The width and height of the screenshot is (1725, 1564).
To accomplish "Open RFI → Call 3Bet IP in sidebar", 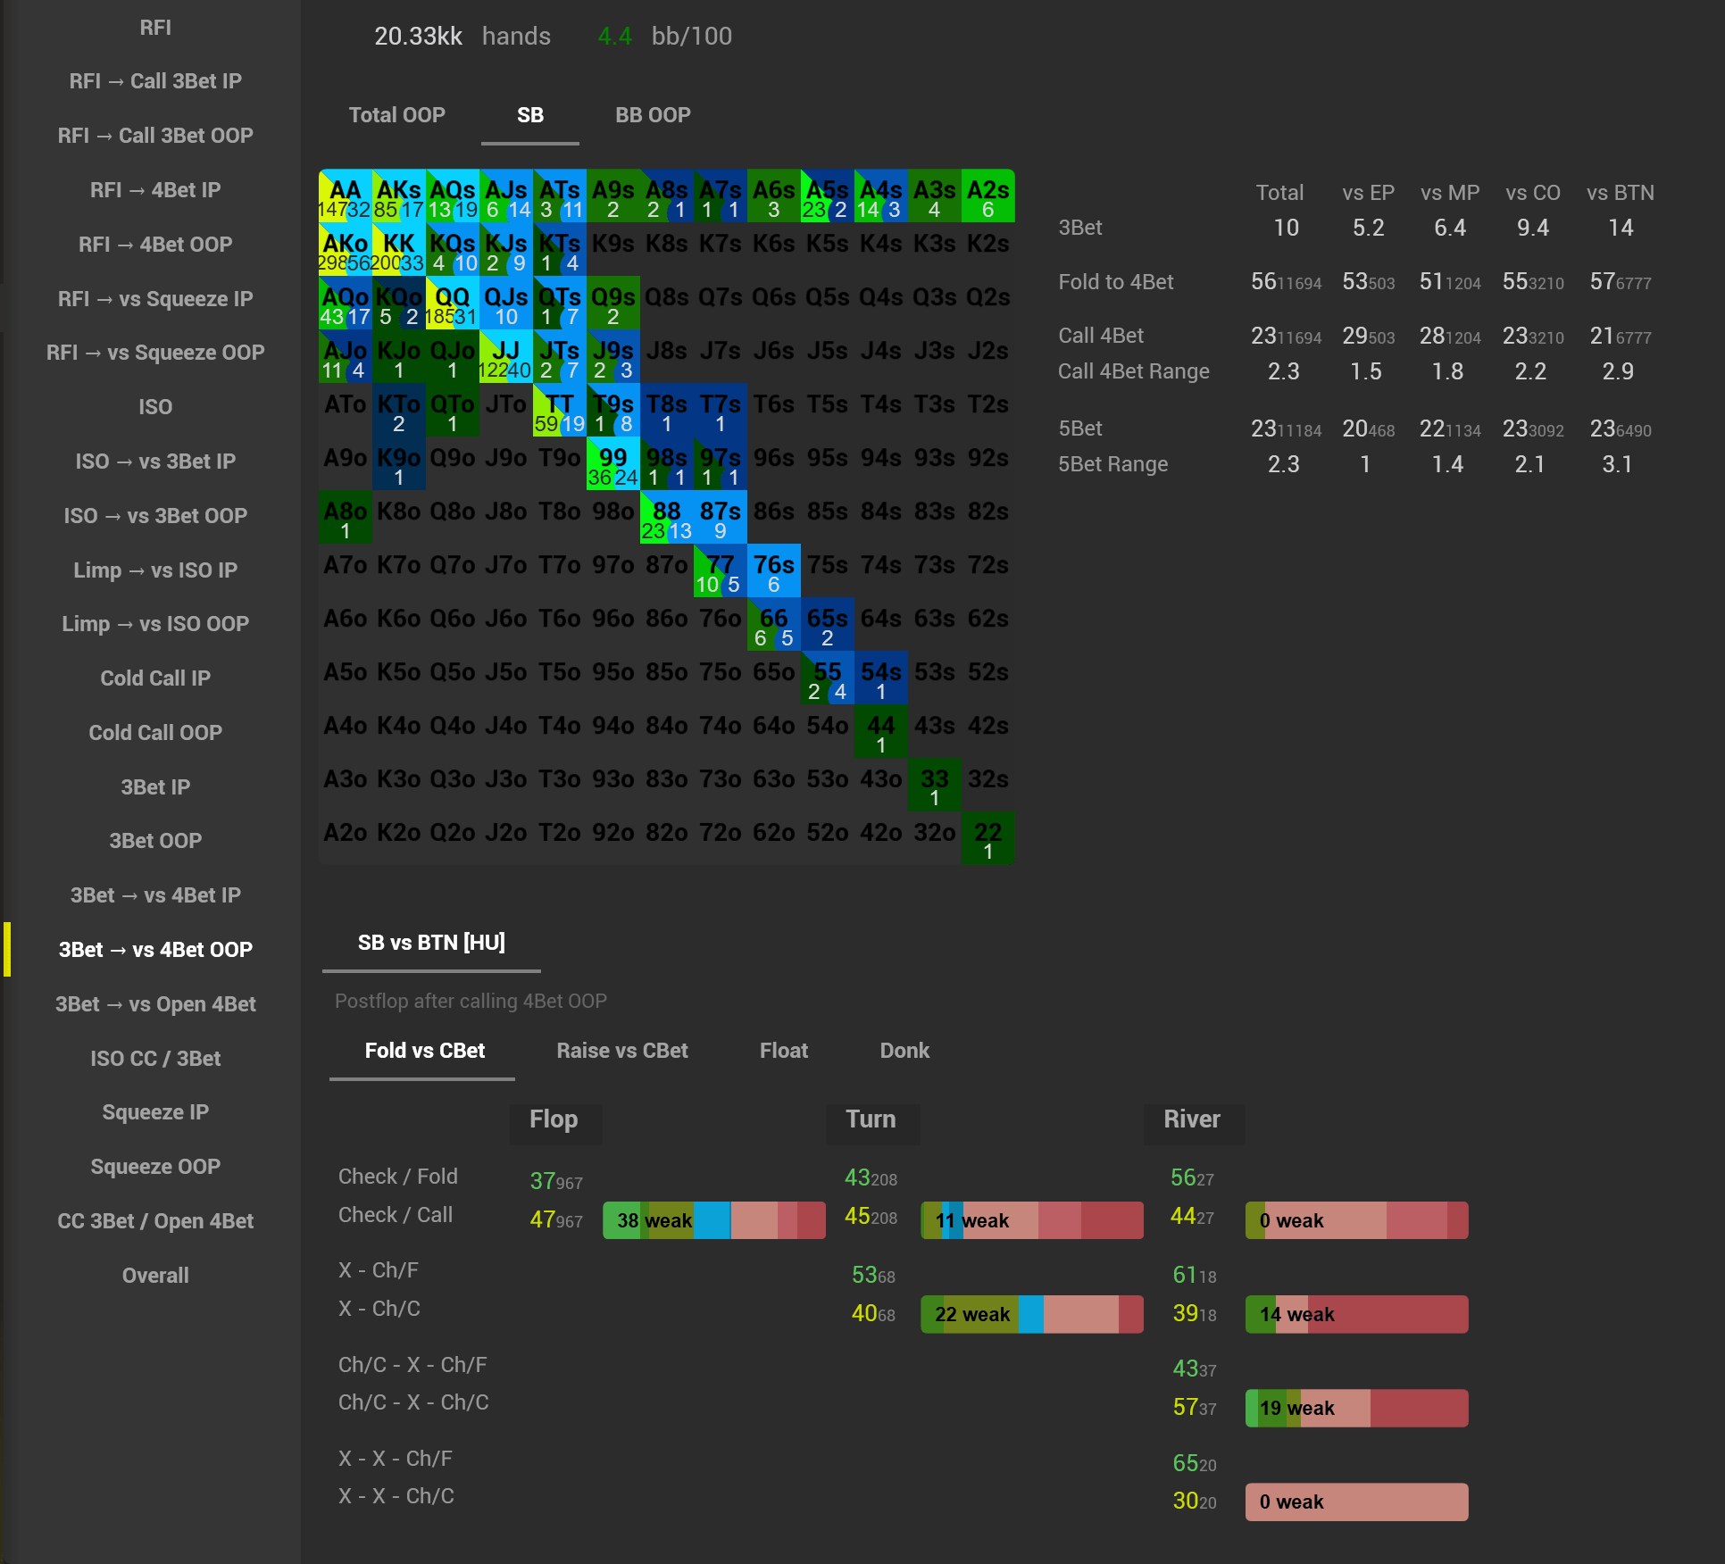I will (155, 81).
